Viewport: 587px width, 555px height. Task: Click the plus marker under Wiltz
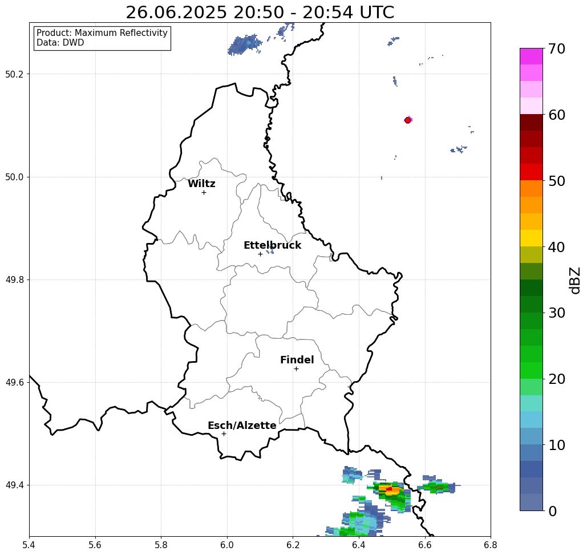pos(204,193)
